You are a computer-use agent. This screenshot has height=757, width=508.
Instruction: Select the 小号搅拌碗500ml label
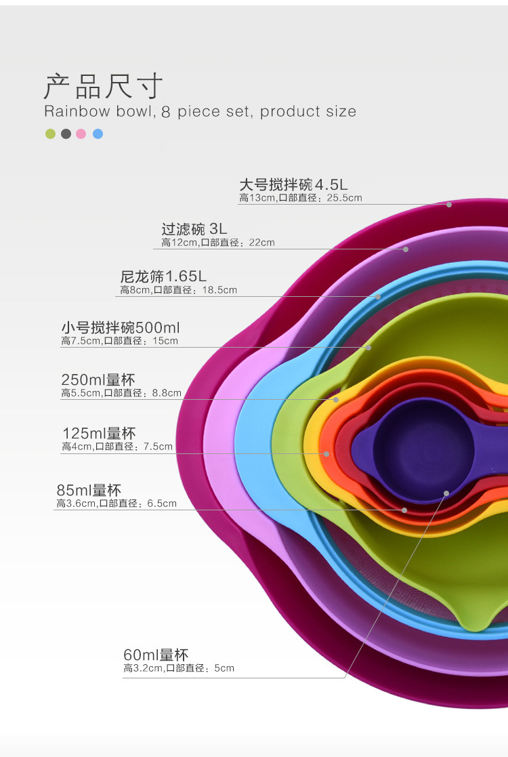tap(120, 328)
